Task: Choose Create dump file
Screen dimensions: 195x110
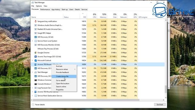Action: click(64, 76)
